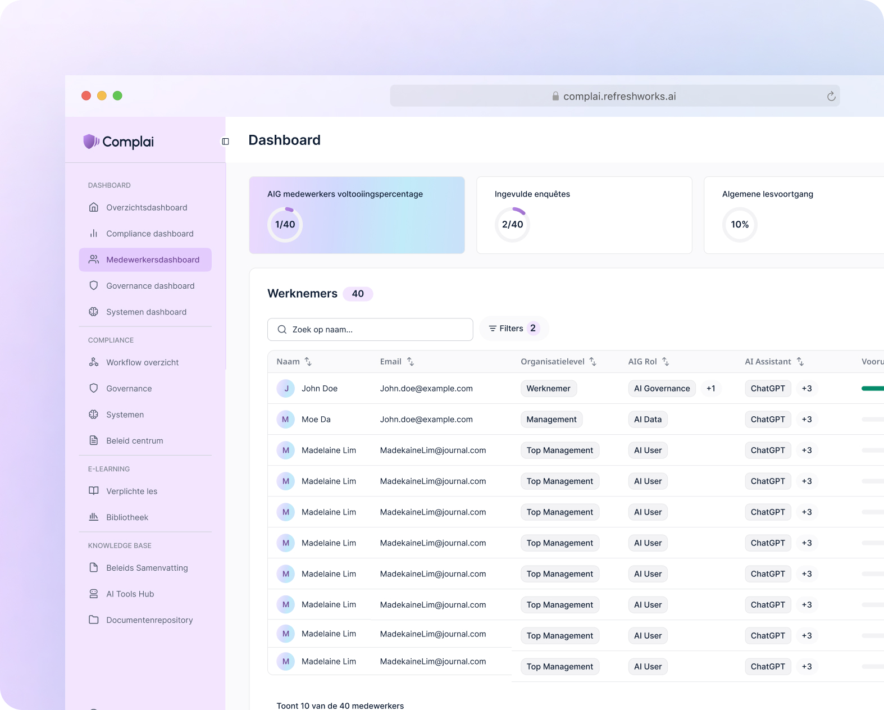
Task: Click the Zoek op naam search field
Action: click(370, 330)
